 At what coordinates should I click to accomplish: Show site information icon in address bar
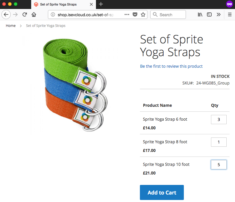coord(53,14)
